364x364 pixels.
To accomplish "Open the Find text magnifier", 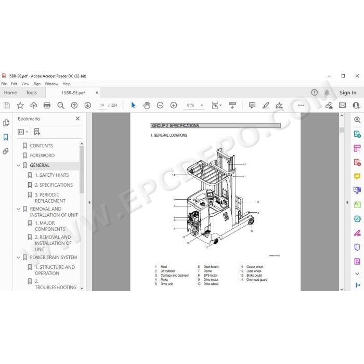I will click(61, 106).
